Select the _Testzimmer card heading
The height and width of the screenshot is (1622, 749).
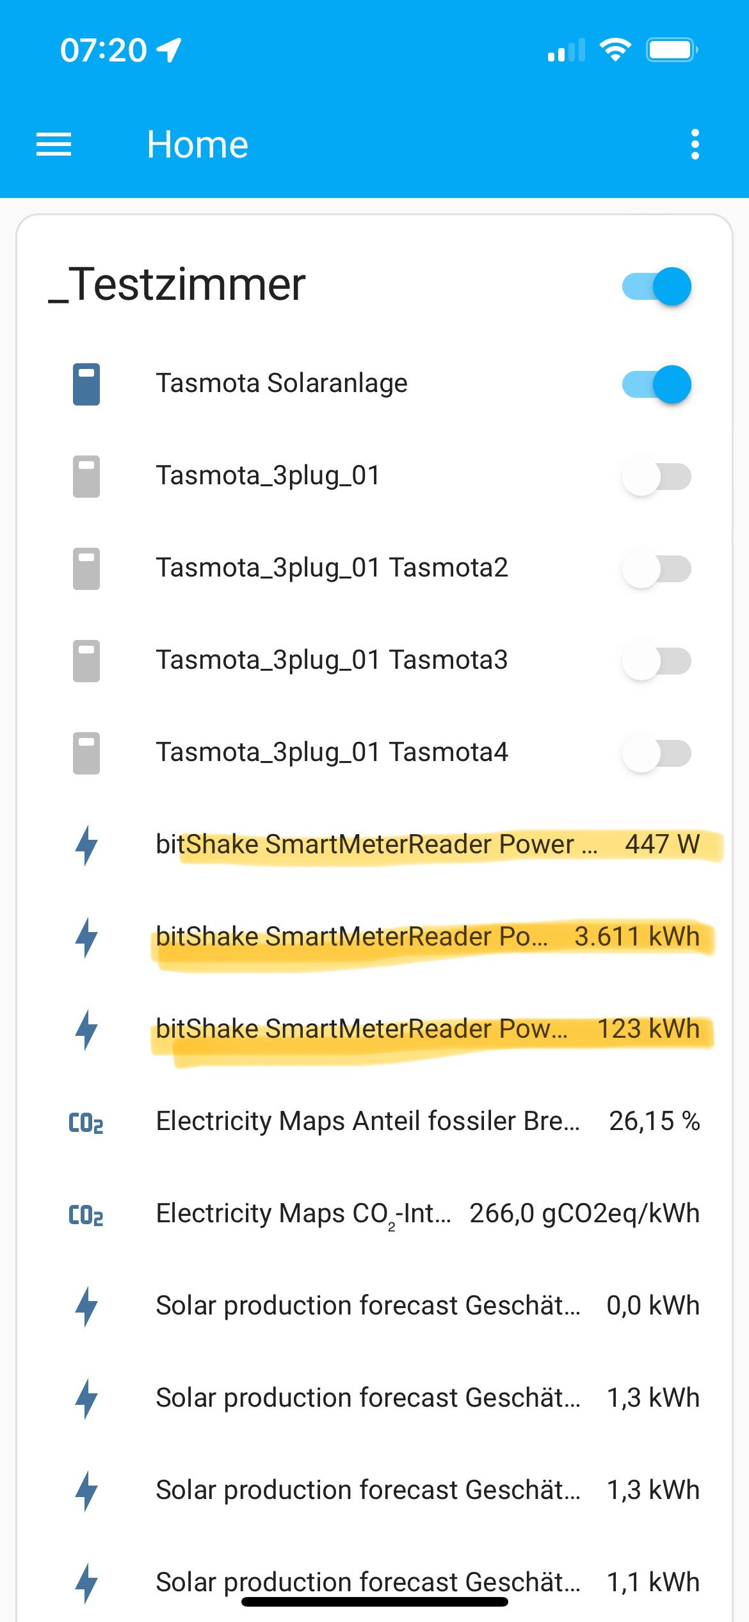pos(177,284)
